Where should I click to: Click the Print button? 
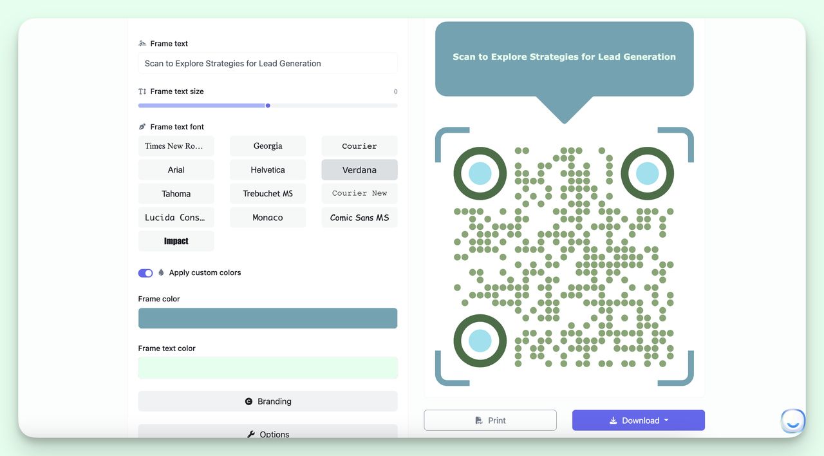coord(490,421)
